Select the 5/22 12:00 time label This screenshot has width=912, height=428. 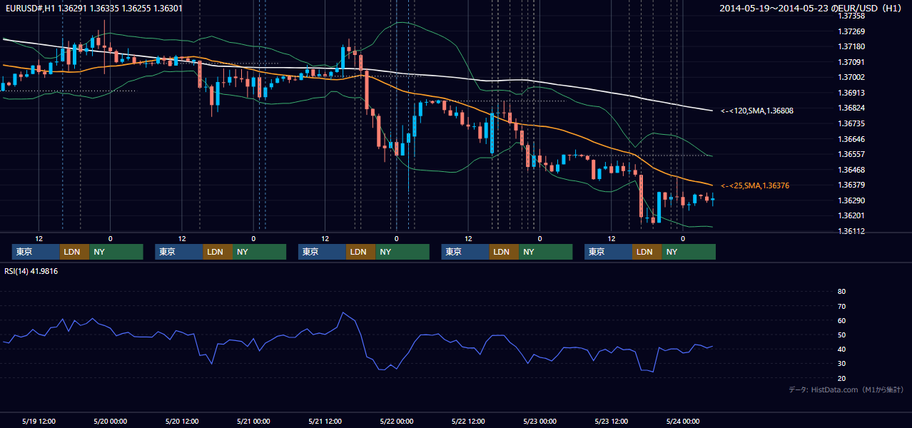pyautogui.click(x=468, y=421)
